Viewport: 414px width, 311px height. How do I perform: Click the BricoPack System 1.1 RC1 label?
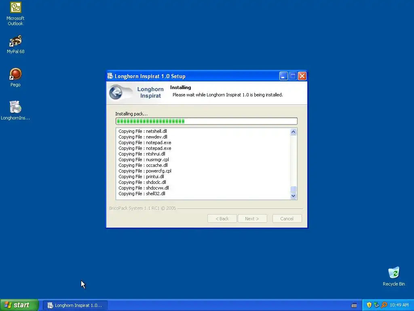pos(142,208)
